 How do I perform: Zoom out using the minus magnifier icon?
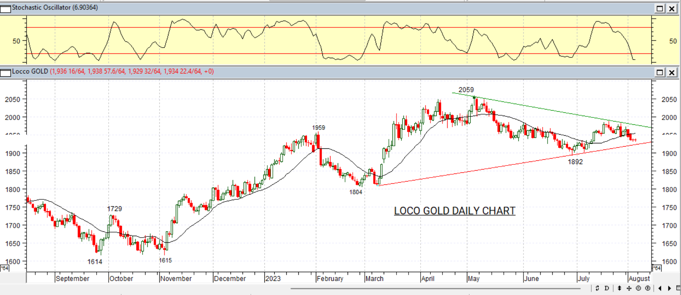pos(638,288)
